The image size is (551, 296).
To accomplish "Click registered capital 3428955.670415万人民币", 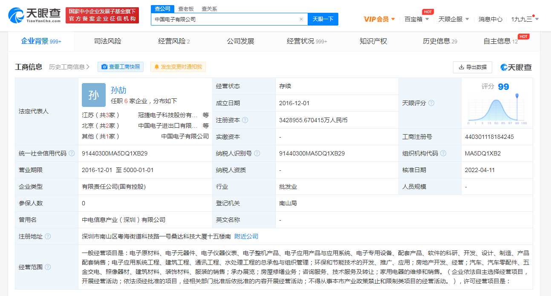I will [x=313, y=120].
